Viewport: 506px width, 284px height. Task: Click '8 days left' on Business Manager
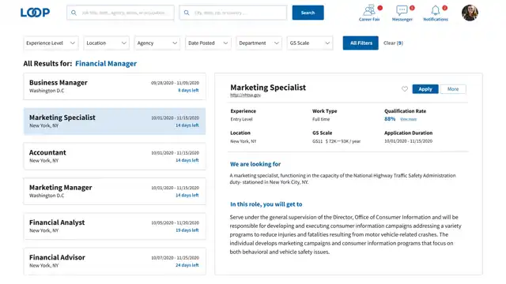(x=188, y=90)
